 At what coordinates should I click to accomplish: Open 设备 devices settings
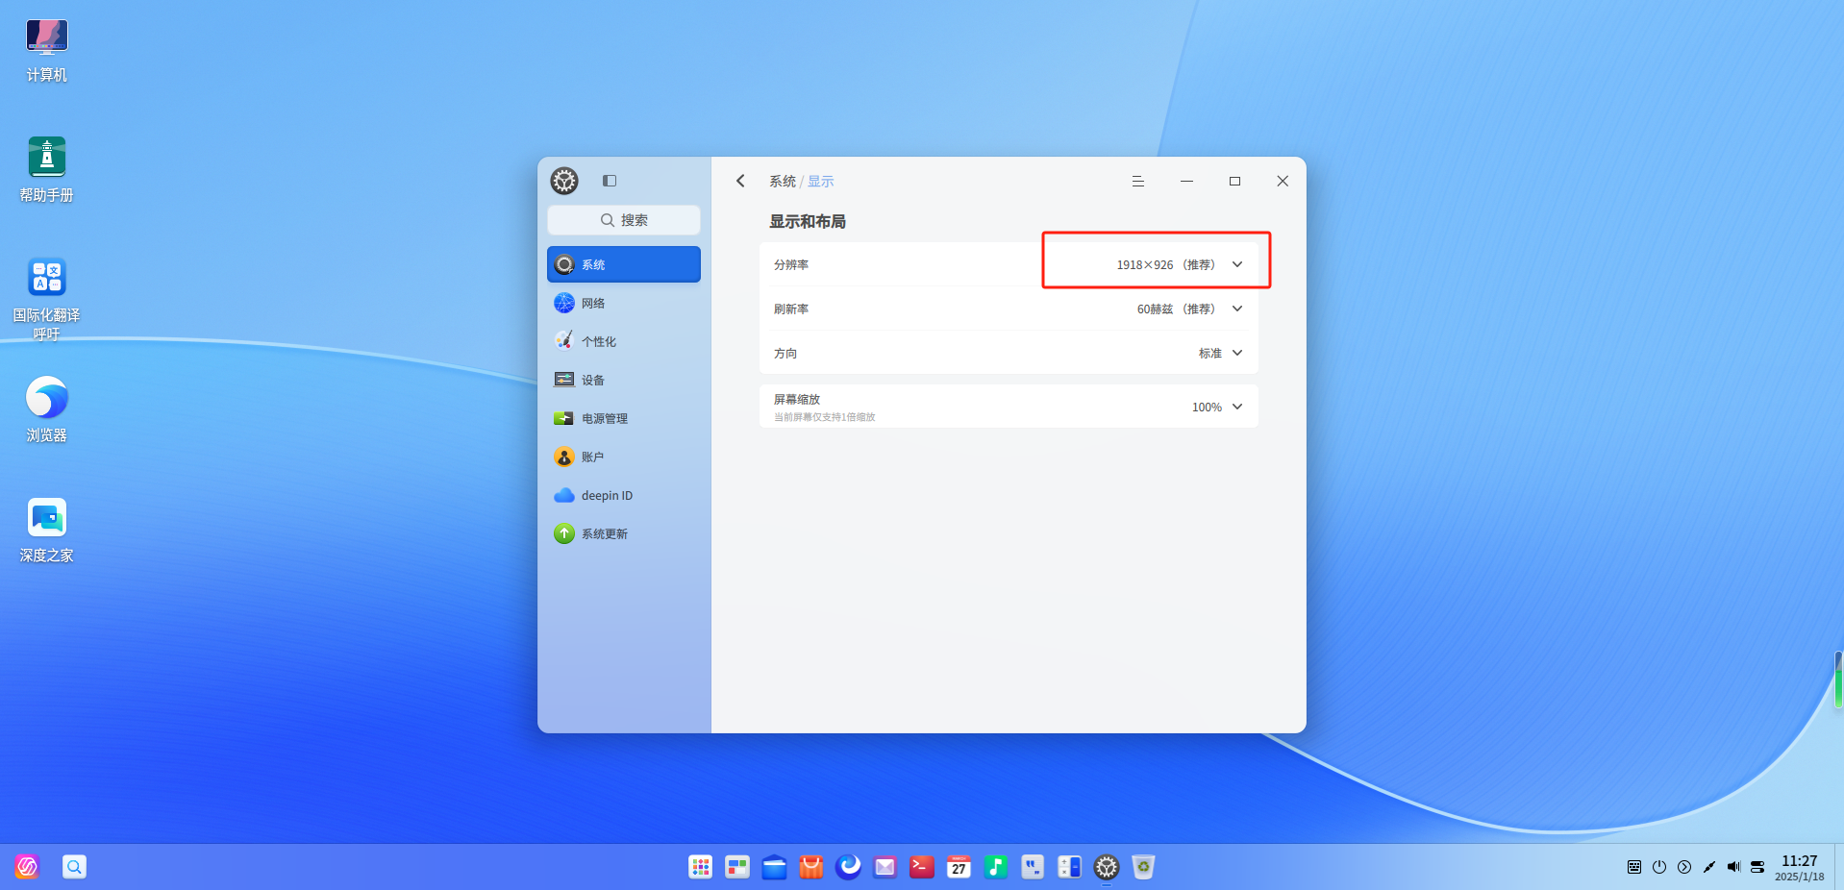pos(624,380)
